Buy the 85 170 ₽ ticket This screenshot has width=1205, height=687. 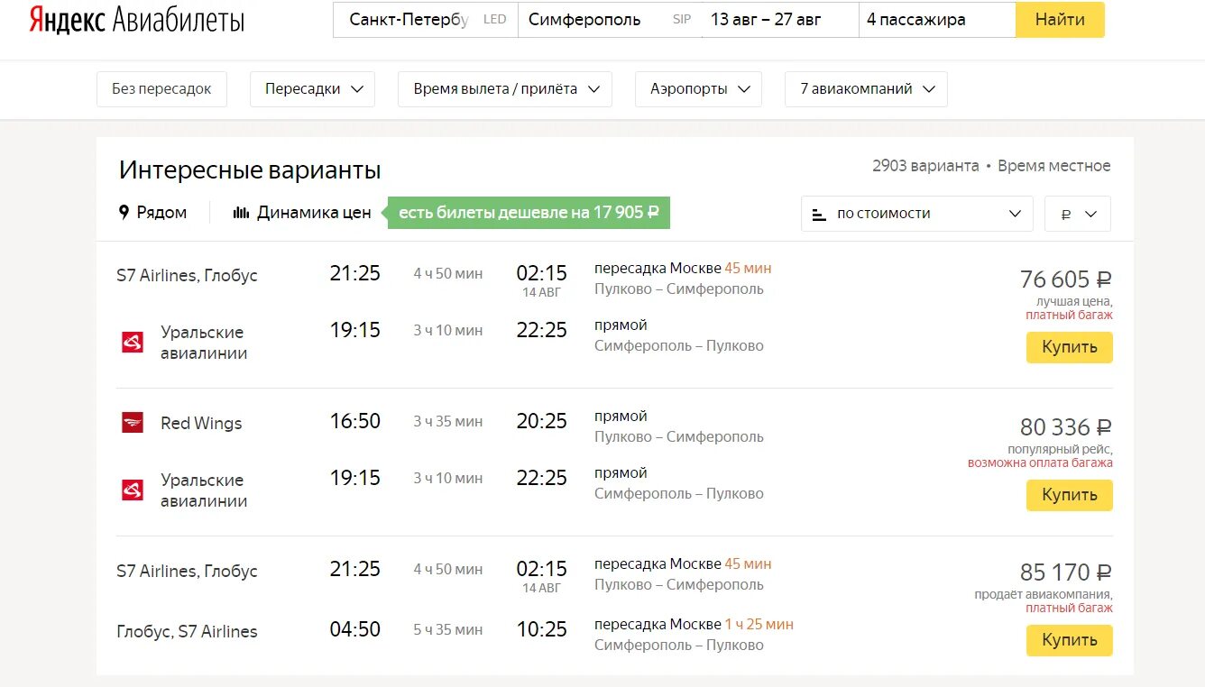click(x=1070, y=640)
